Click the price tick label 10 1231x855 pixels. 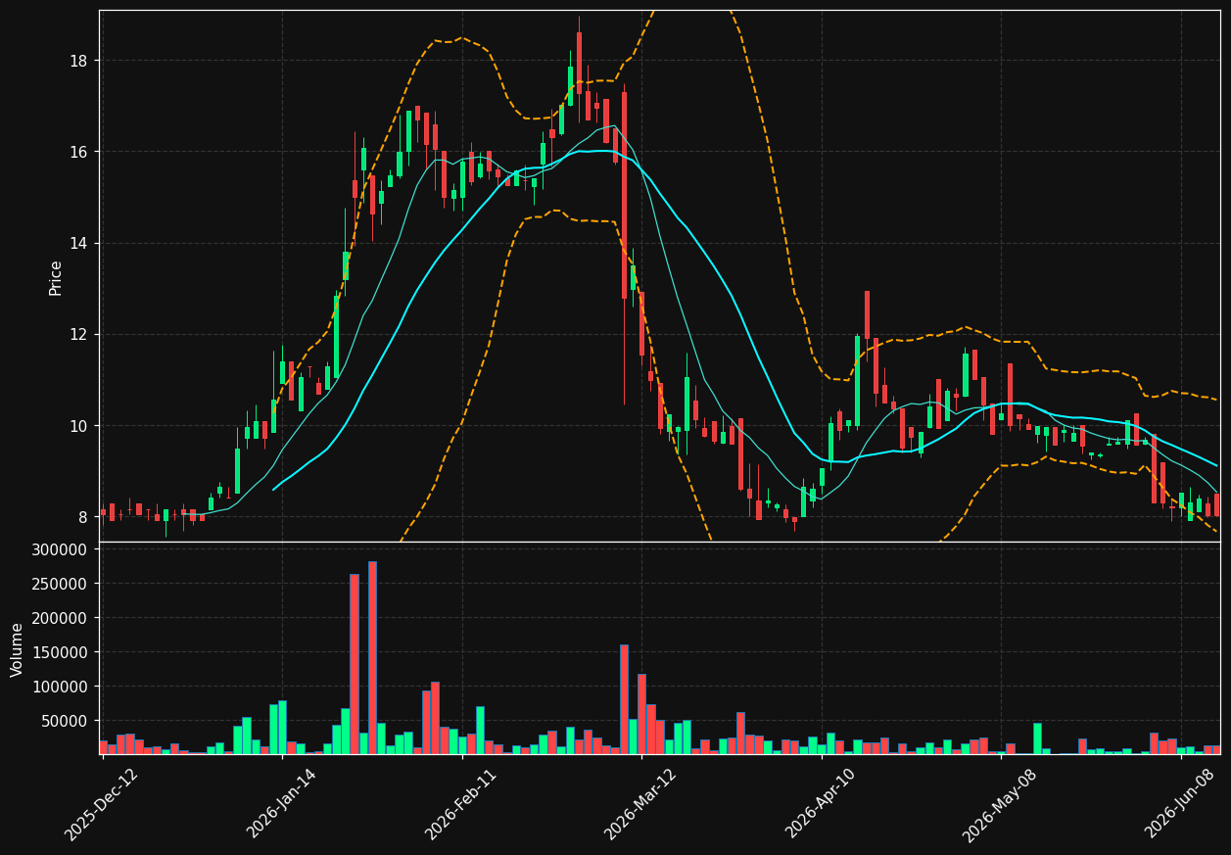(78, 425)
